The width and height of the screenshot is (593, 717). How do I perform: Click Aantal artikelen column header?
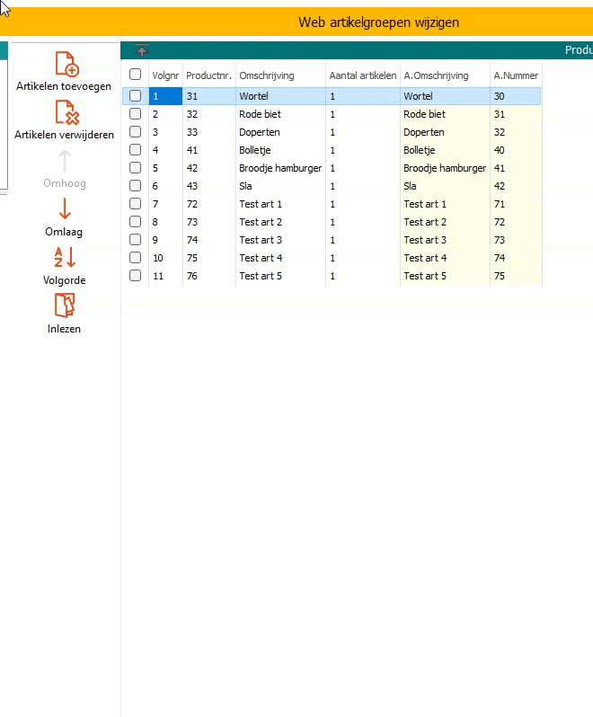[x=363, y=75]
